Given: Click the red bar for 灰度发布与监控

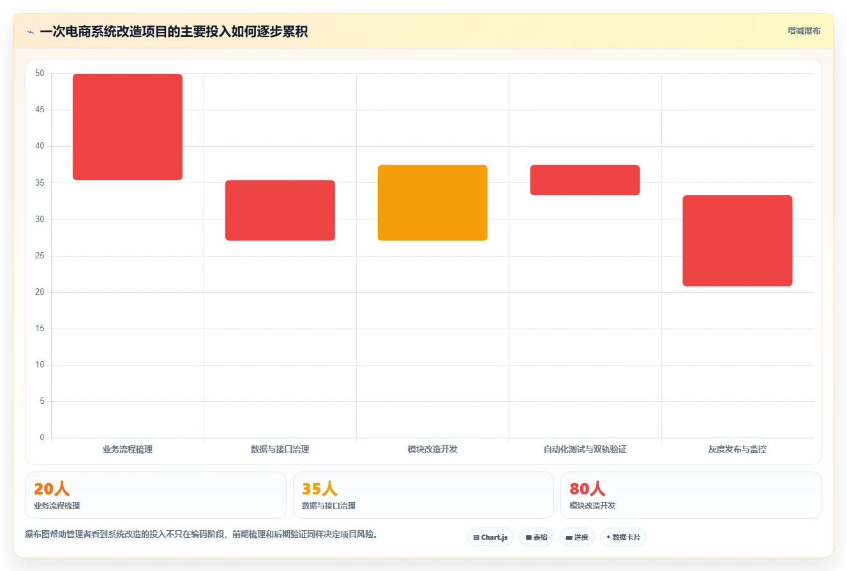Looking at the screenshot, I should [x=738, y=241].
